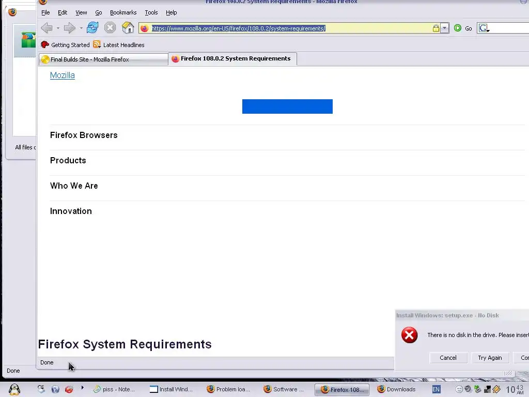Open the Home page icon
The width and height of the screenshot is (529, 397).
(x=128, y=28)
